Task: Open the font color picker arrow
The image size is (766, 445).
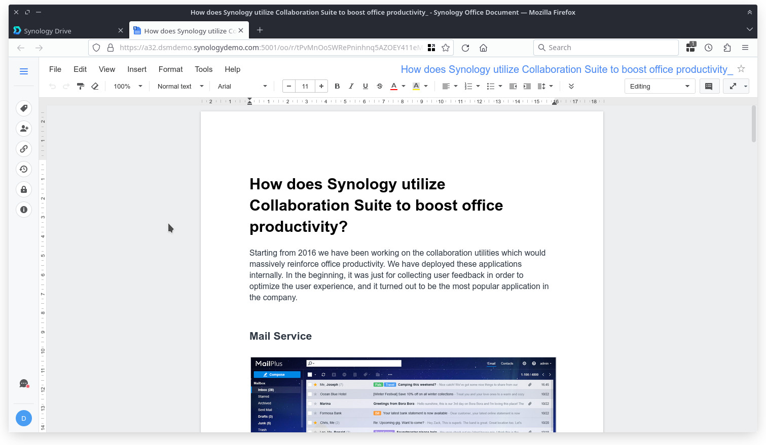Action: coord(404,86)
